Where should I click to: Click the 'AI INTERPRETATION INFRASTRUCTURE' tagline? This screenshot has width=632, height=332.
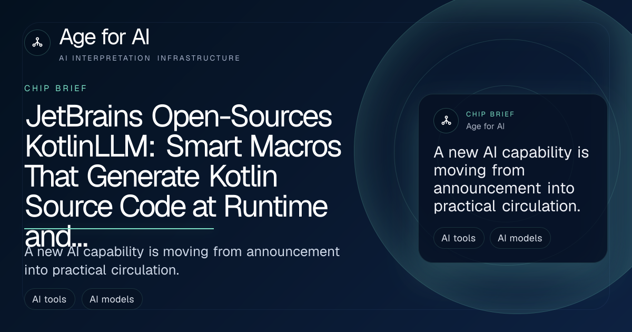click(150, 58)
